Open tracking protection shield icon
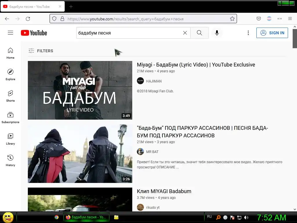 click(54, 19)
